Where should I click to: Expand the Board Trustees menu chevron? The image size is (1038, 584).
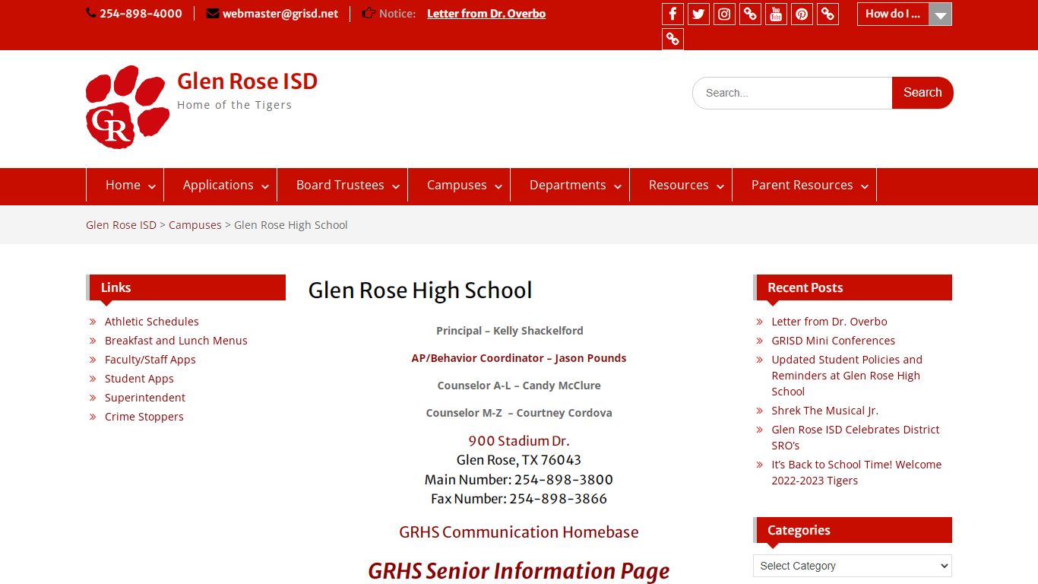coord(396,187)
